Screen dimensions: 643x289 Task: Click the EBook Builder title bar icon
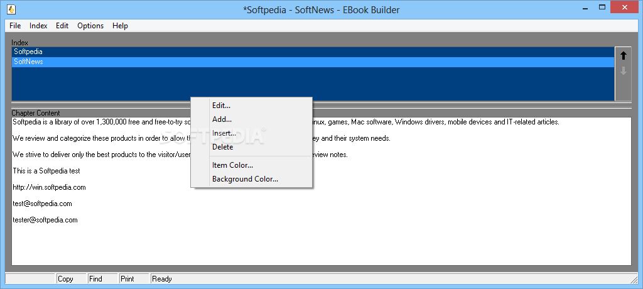coord(11,9)
